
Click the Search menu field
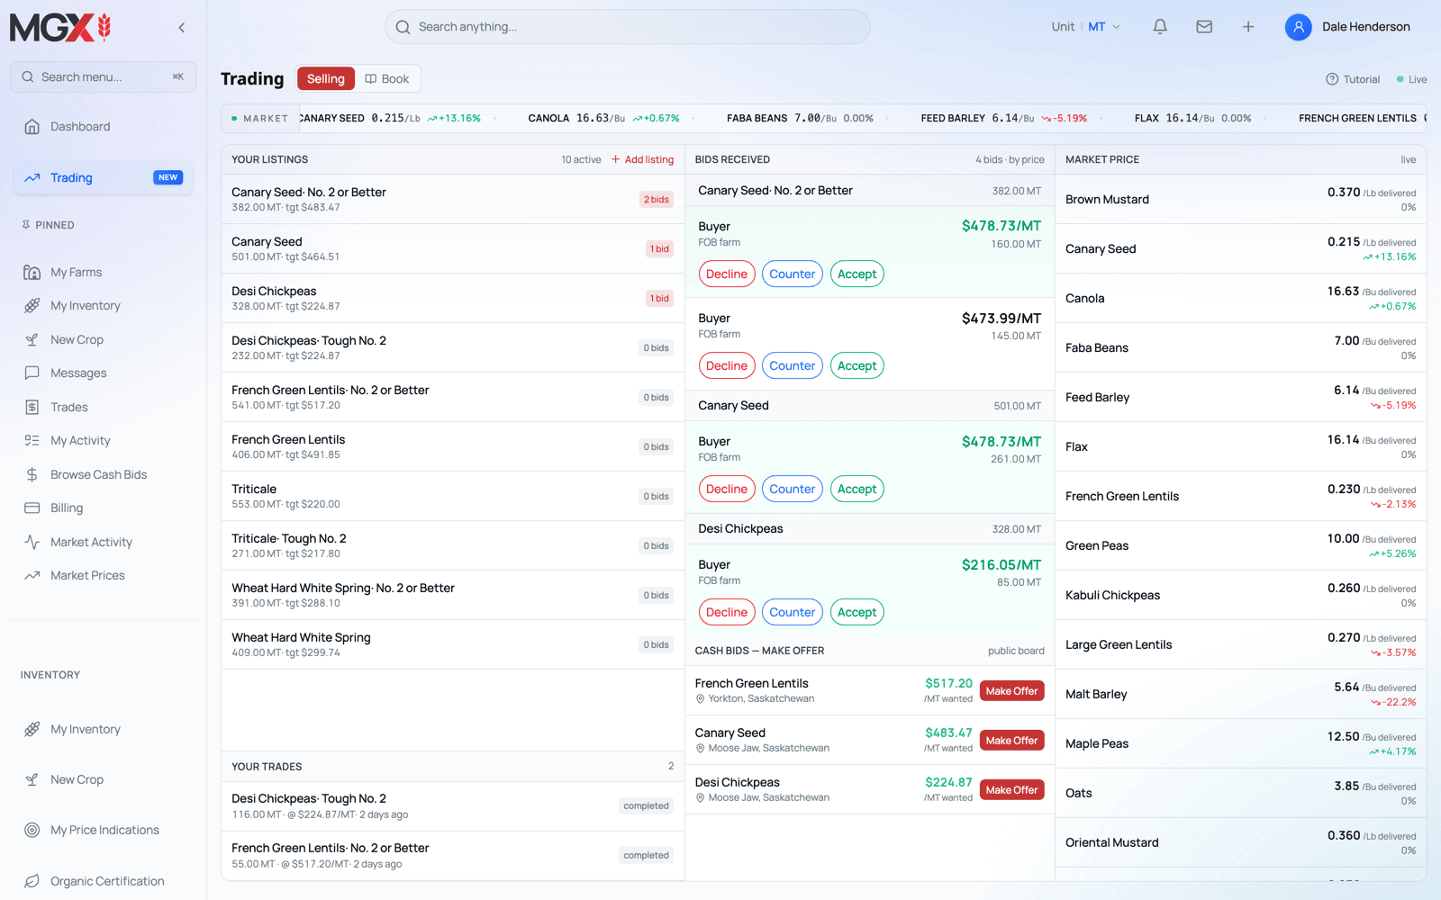pyautogui.click(x=104, y=77)
